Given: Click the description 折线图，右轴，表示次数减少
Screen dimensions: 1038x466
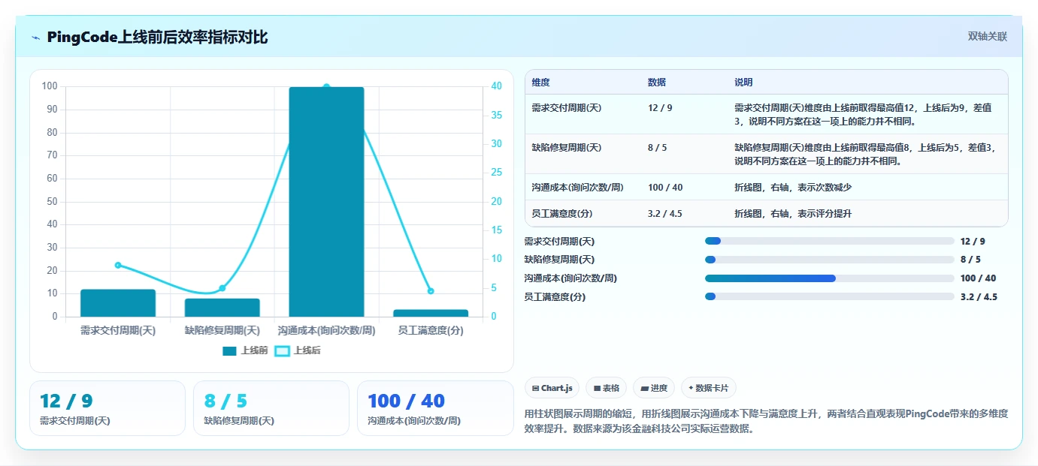Looking at the screenshot, I should coord(793,188).
